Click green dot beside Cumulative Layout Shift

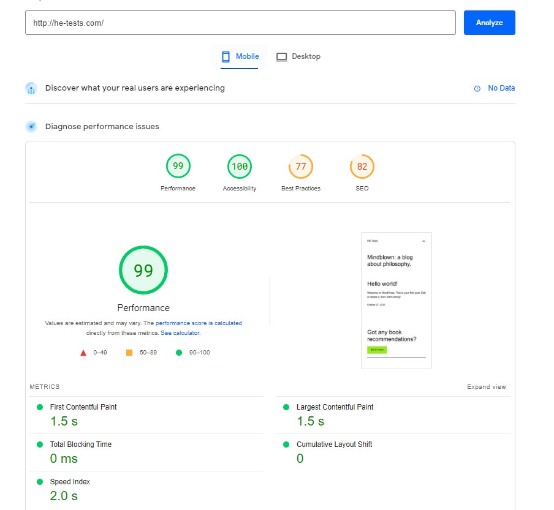[x=286, y=444]
